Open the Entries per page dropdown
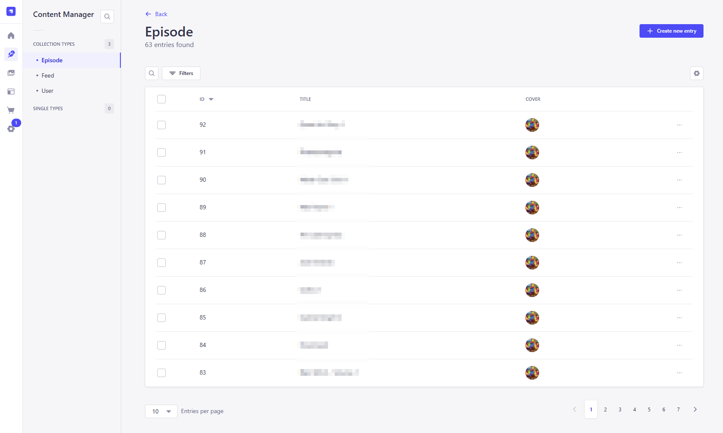 click(x=161, y=411)
